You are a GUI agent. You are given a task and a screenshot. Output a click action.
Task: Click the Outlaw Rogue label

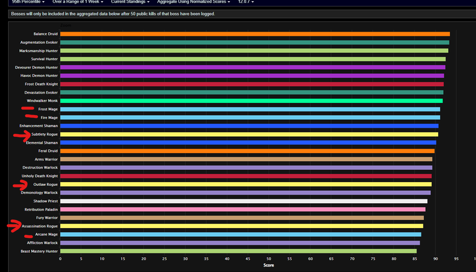pyautogui.click(x=45, y=184)
